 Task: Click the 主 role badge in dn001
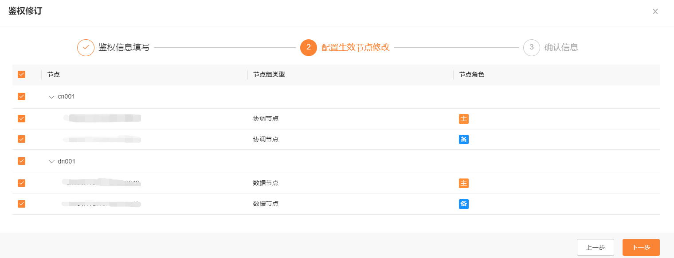coord(464,183)
